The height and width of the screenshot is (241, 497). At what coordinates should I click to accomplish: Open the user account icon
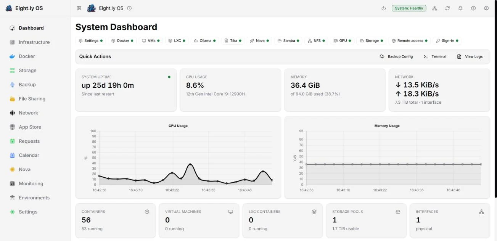click(486, 8)
